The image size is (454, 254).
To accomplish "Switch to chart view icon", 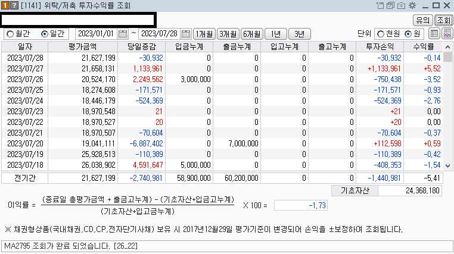I will 447,34.
